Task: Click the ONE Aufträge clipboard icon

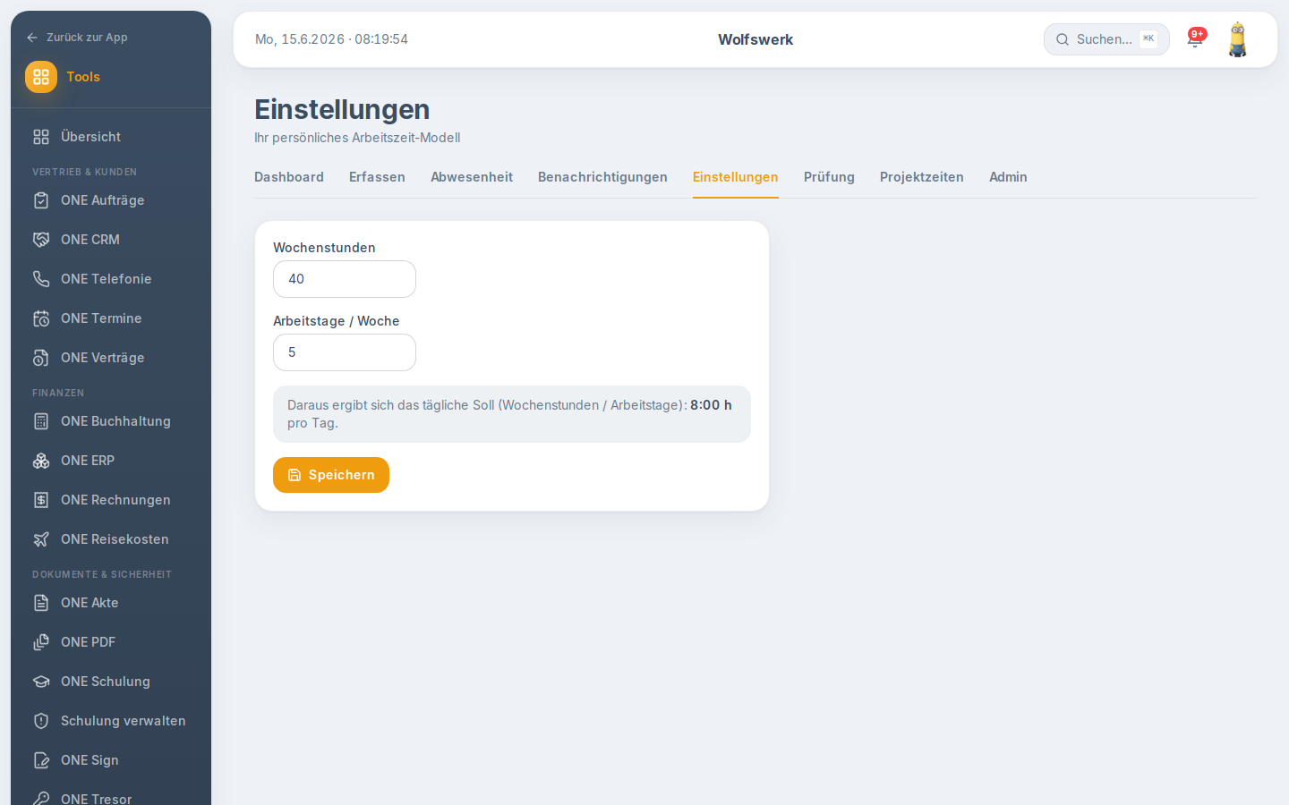Action: click(41, 200)
